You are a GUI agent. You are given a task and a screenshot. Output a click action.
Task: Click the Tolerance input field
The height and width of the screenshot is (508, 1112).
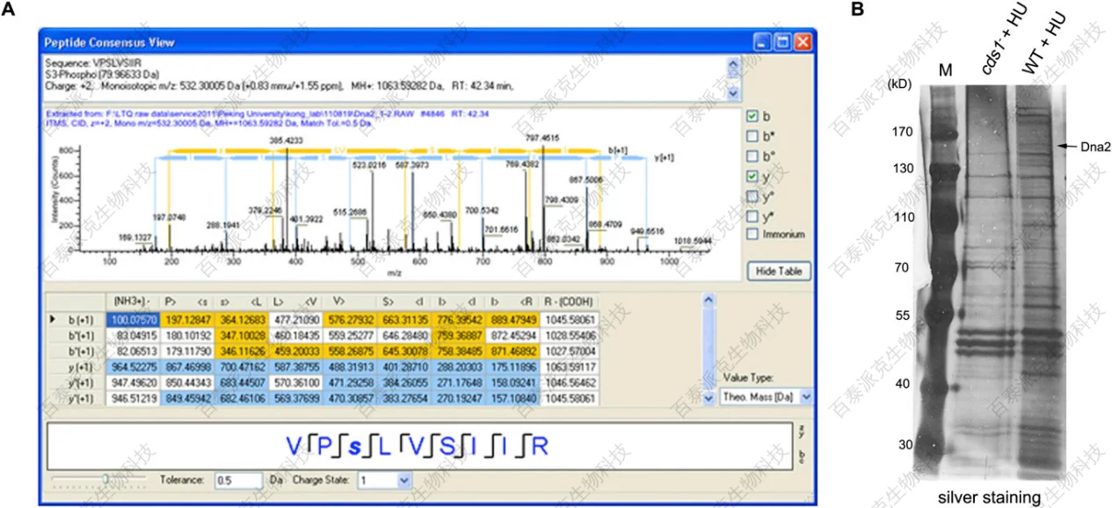pyautogui.click(x=241, y=480)
